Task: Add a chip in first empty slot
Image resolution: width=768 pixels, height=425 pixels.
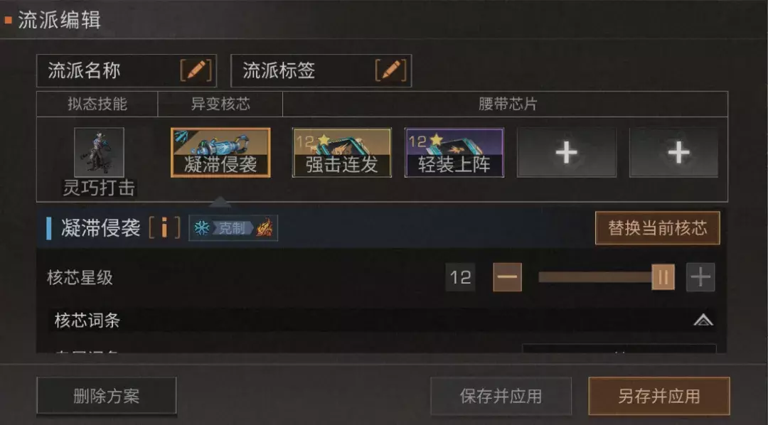Action: pos(567,153)
